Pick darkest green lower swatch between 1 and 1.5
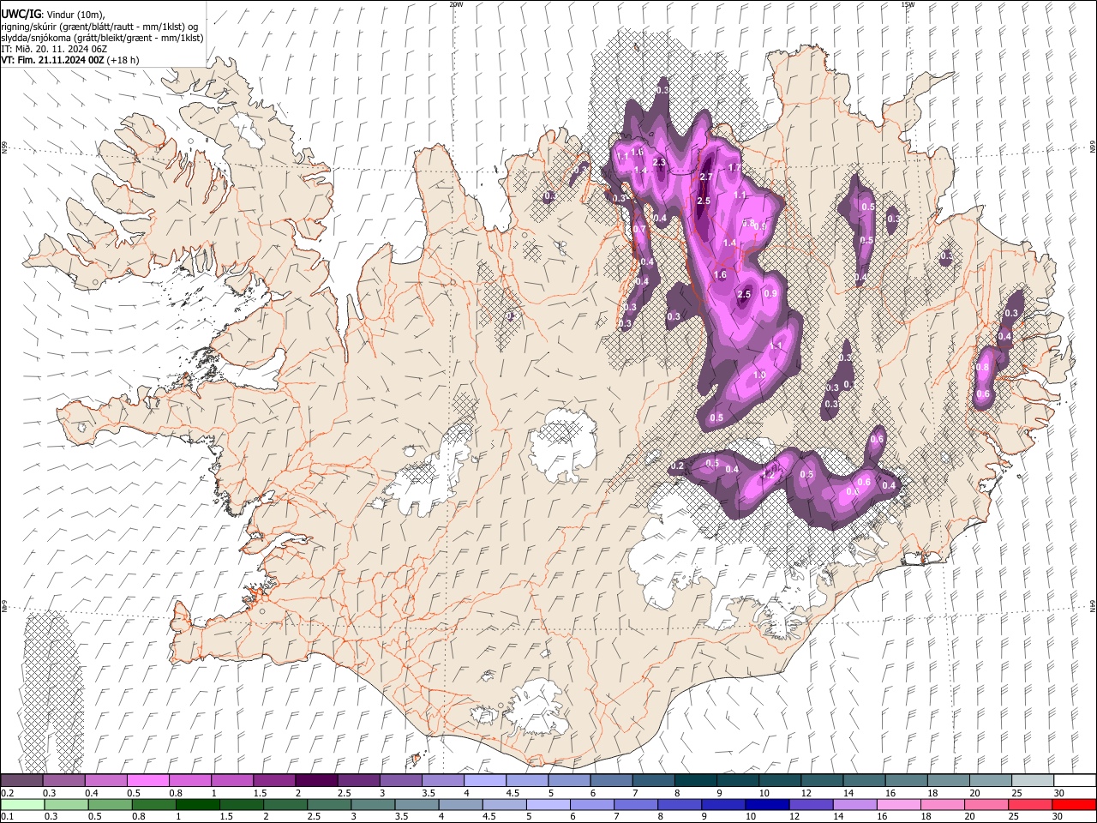Viewport: 1097px width, 823px height. pyautogui.click(x=197, y=804)
